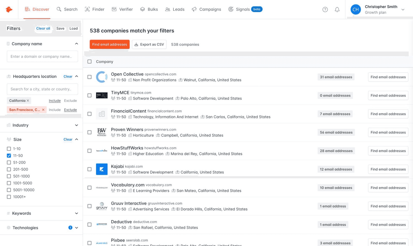The width and height of the screenshot is (413, 246).
Task: Go to the Search tab
Action: tap(67, 9)
